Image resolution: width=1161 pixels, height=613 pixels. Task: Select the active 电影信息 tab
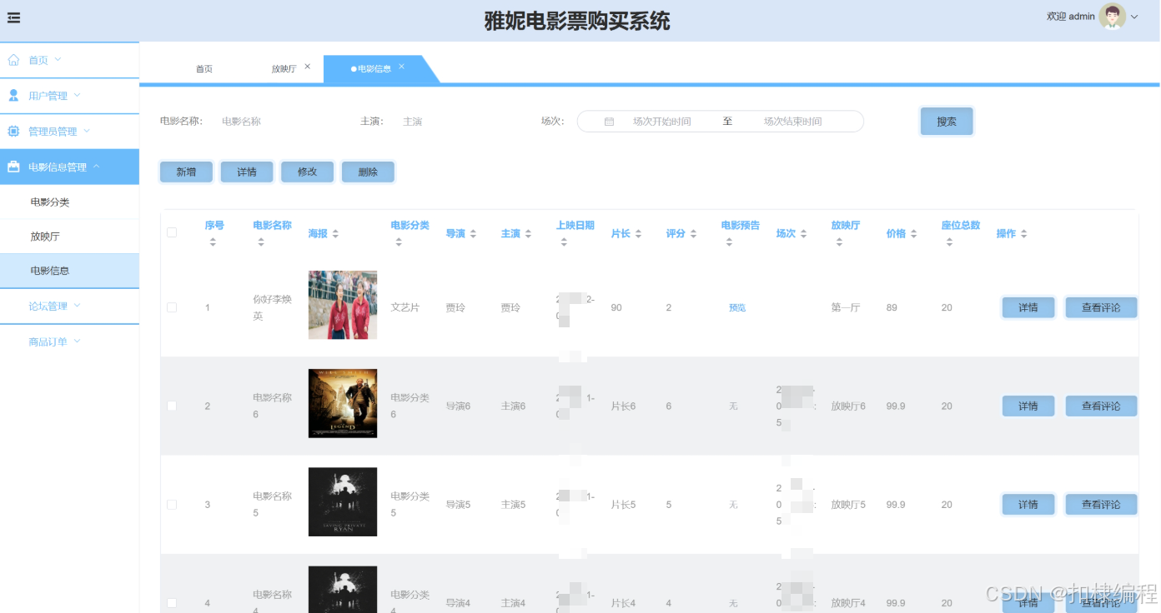tap(374, 69)
